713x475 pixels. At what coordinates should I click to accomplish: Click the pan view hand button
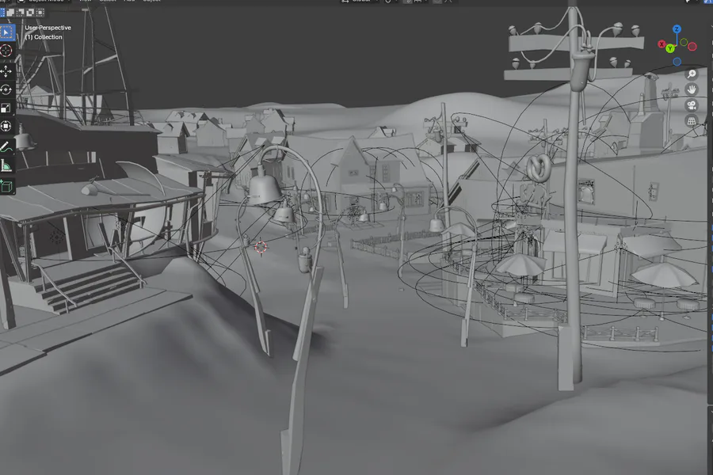point(692,89)
